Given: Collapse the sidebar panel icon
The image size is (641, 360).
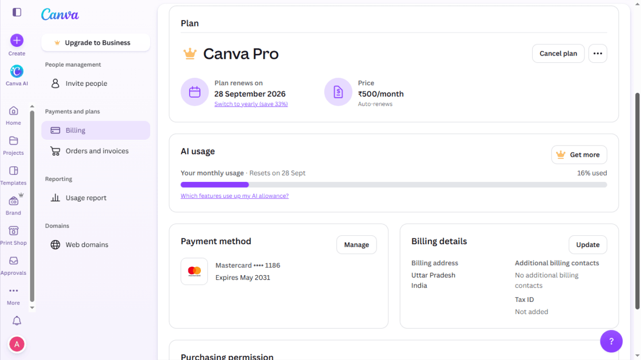Looking at the screenshot, I should (x=17, y=12).
